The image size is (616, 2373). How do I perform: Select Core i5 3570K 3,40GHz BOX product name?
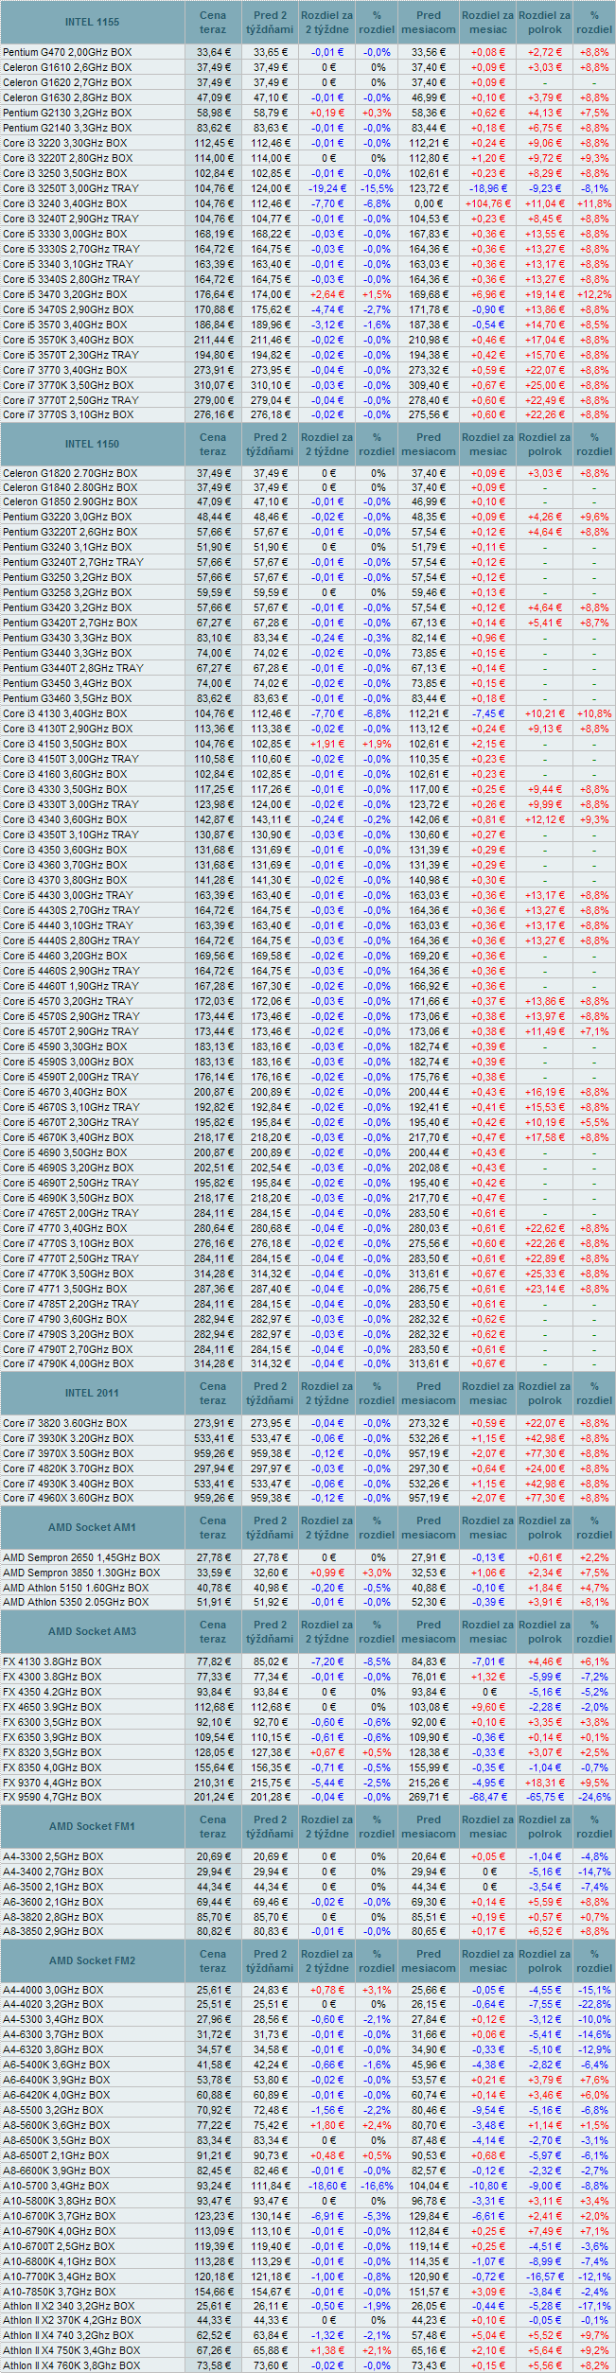click(x=68, y=340)
